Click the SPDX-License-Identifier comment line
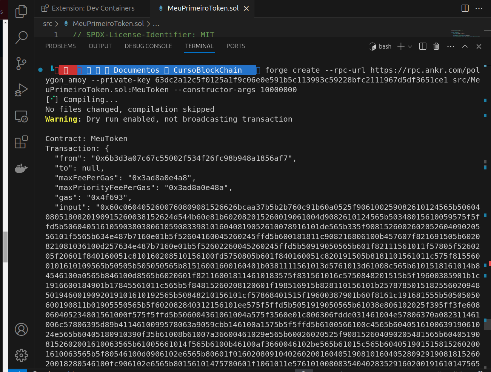 tap(143, 35)
